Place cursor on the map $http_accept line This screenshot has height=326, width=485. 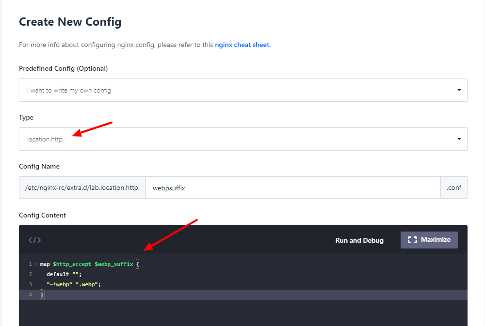90,264
